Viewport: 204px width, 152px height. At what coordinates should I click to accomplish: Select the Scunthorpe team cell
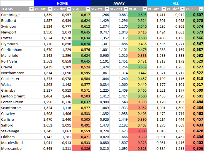point(17,108)
